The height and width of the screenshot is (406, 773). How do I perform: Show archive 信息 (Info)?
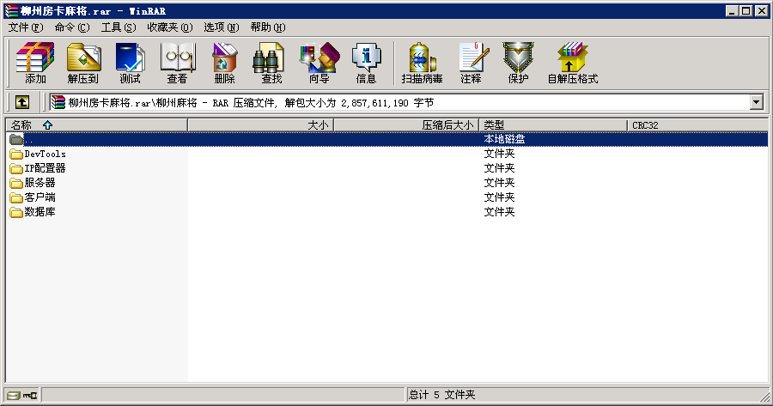point(366,63)
